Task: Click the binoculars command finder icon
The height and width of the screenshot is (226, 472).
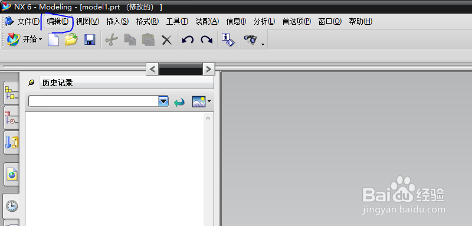Action: (250, 40)
